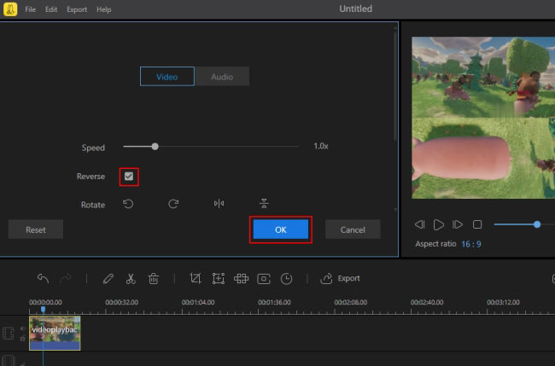Screen dimensions: 555x366
Task: Click the Zoom frame tool icon
Action: point(219,279)
